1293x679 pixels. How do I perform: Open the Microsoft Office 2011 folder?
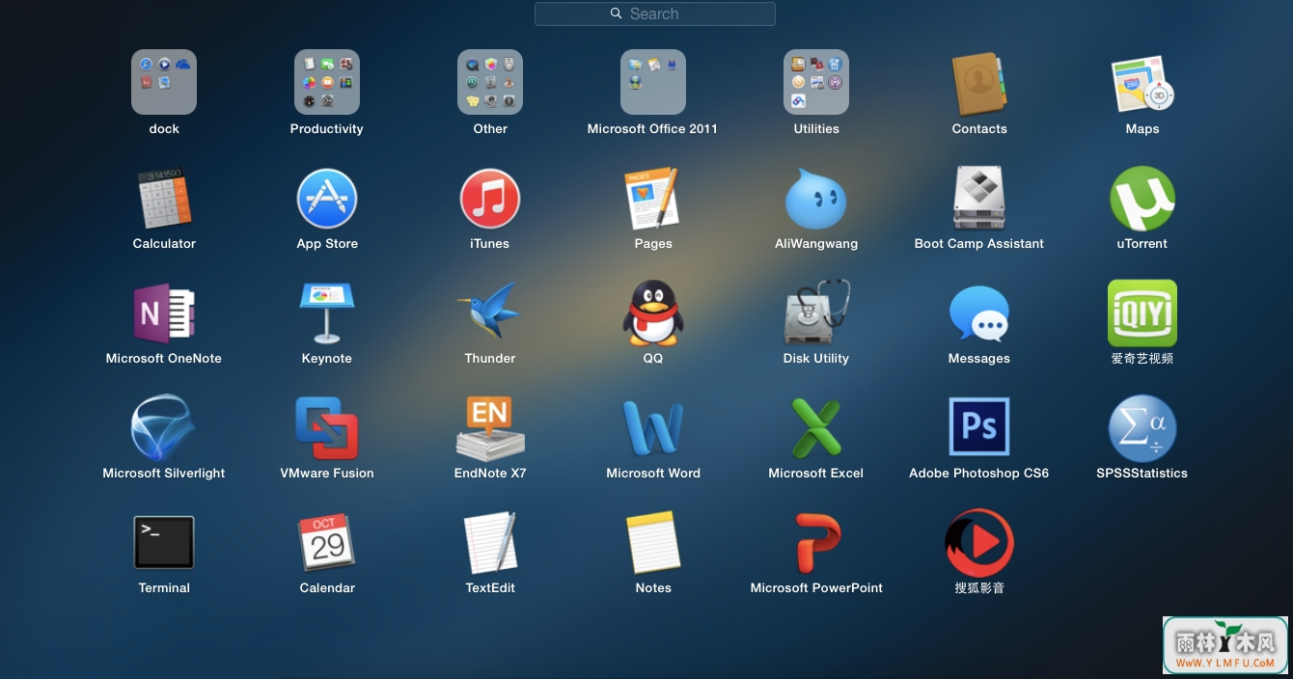653,82
